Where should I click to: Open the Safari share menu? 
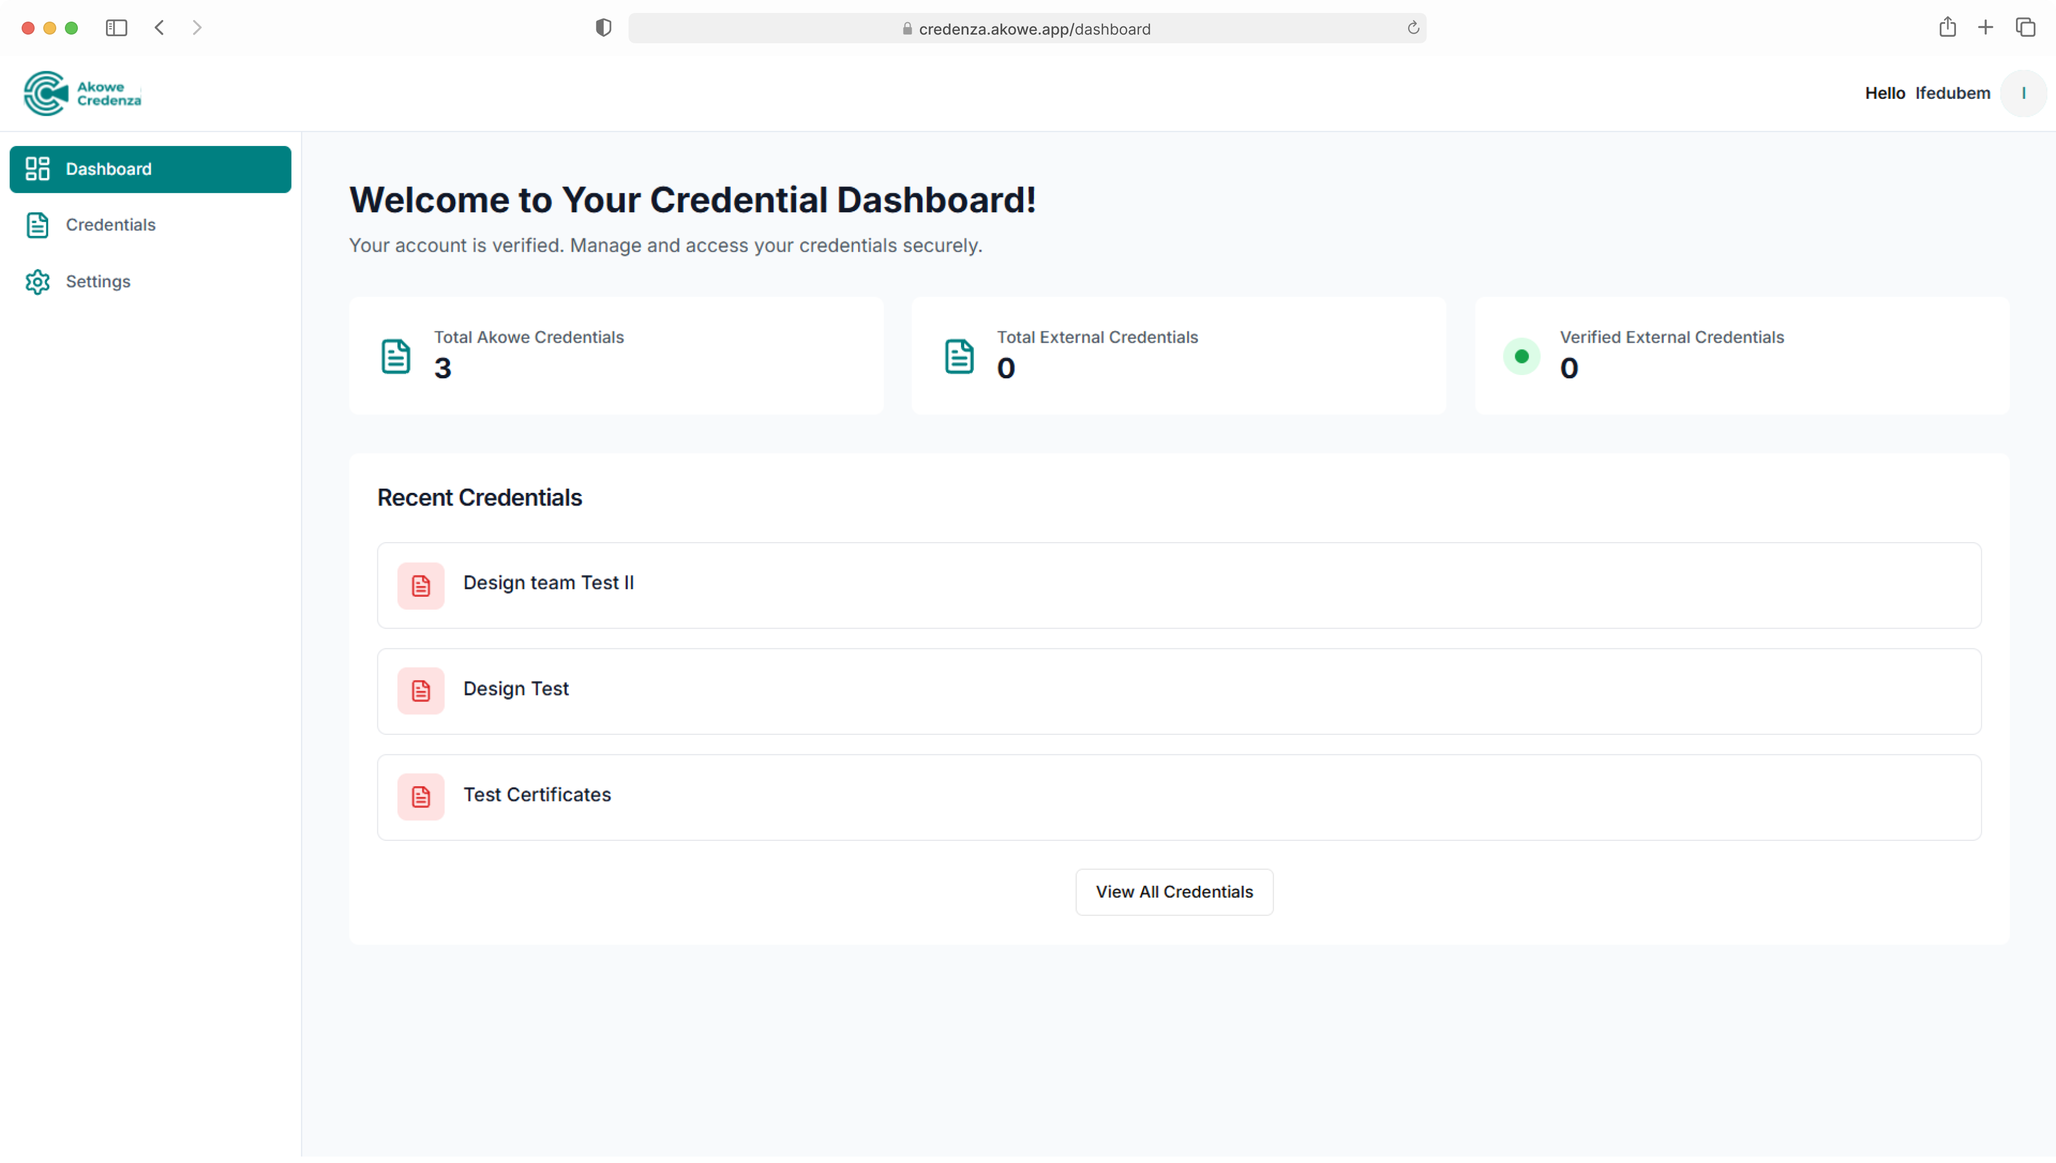tap(1947, 28)
